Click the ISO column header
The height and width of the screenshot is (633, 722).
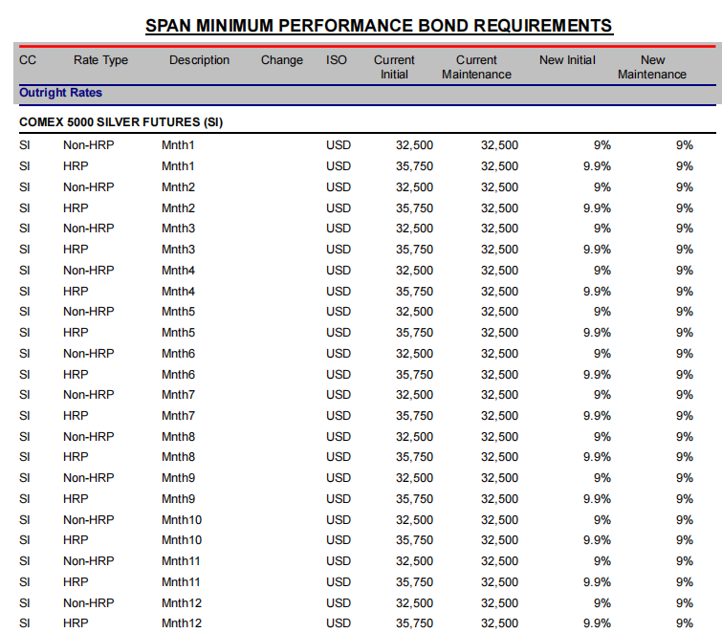(x=337, y=60)
